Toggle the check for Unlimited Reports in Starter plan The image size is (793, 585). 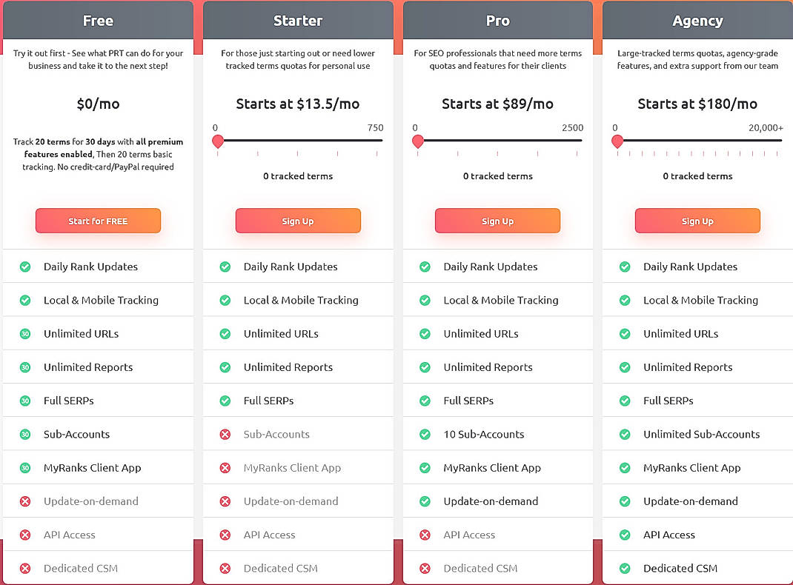[x=225, y=367]
